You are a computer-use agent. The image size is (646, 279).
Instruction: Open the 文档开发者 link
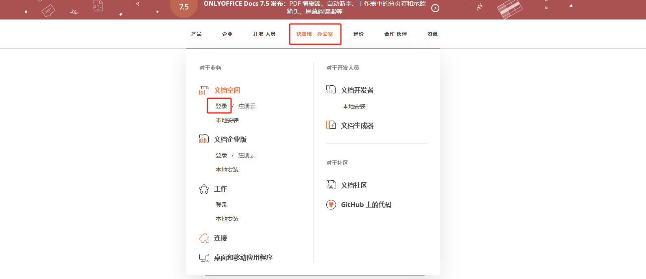pos(357,90)
